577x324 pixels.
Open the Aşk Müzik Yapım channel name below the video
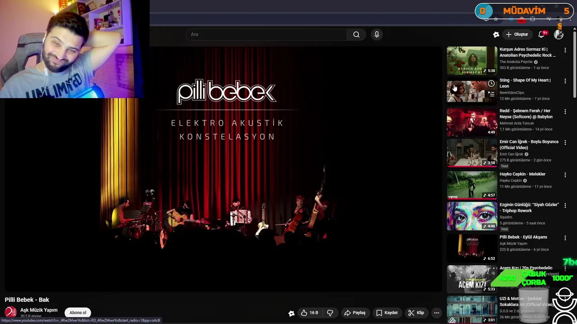click(x=39, y=310)
